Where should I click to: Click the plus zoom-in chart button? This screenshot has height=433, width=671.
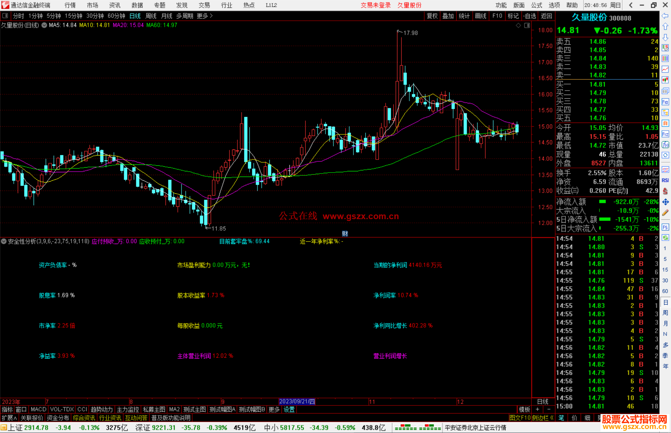click(x=538, y=409)
